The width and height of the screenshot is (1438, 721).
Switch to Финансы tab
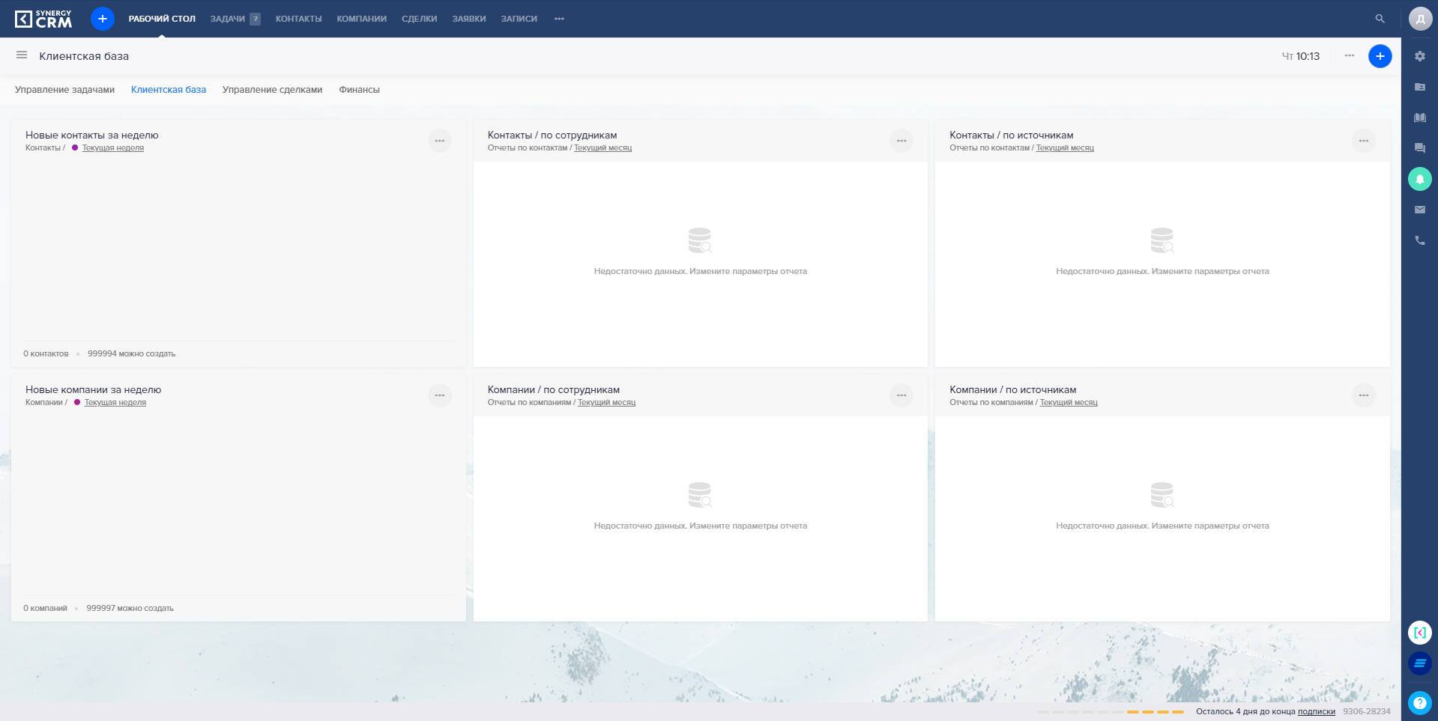click(x=359, y=90)
